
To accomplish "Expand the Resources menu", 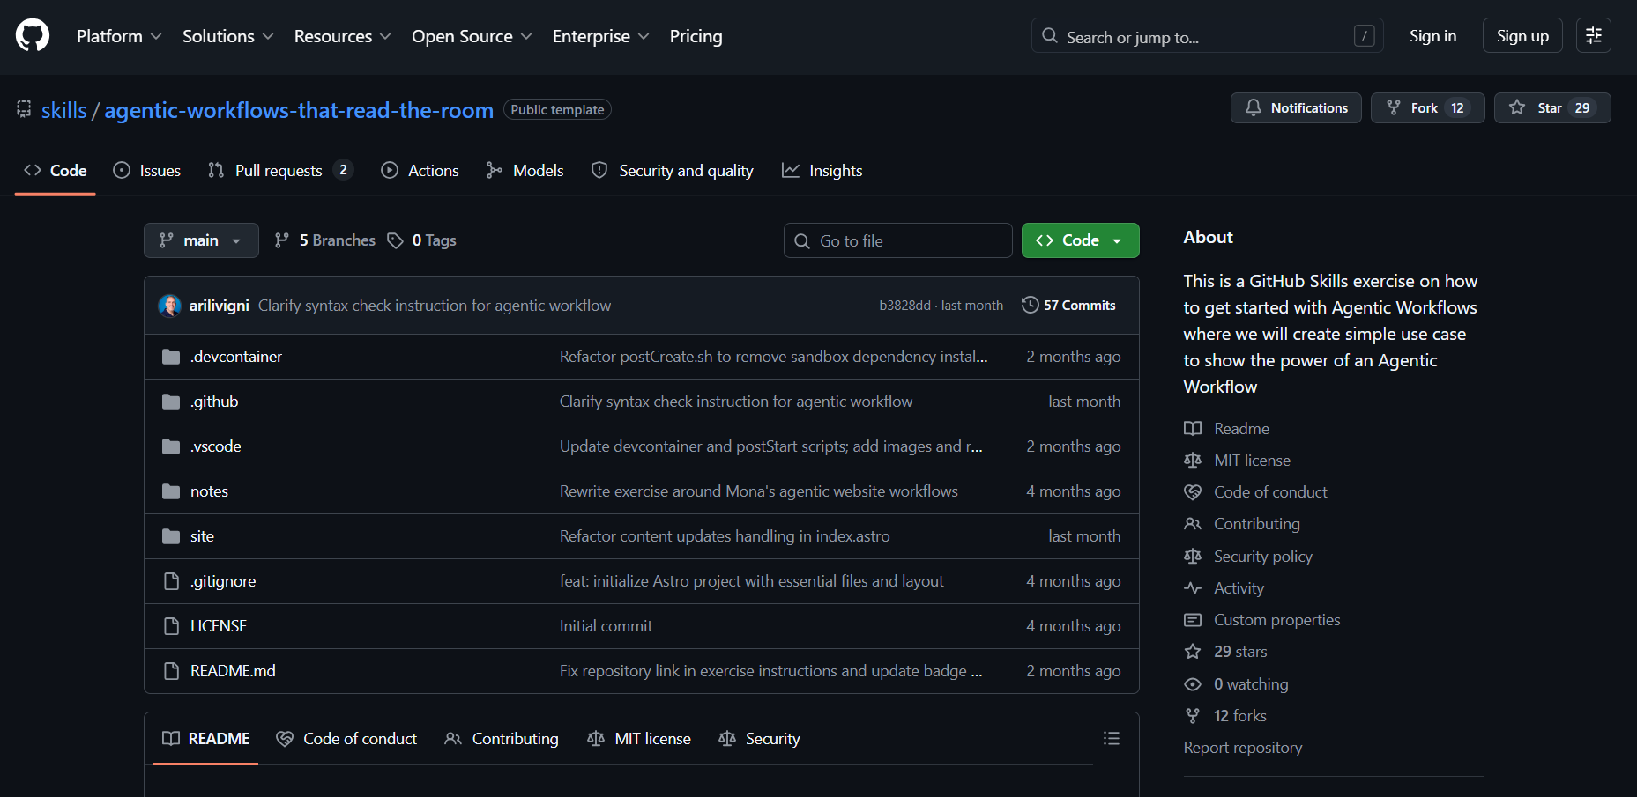I will (342, 36).
